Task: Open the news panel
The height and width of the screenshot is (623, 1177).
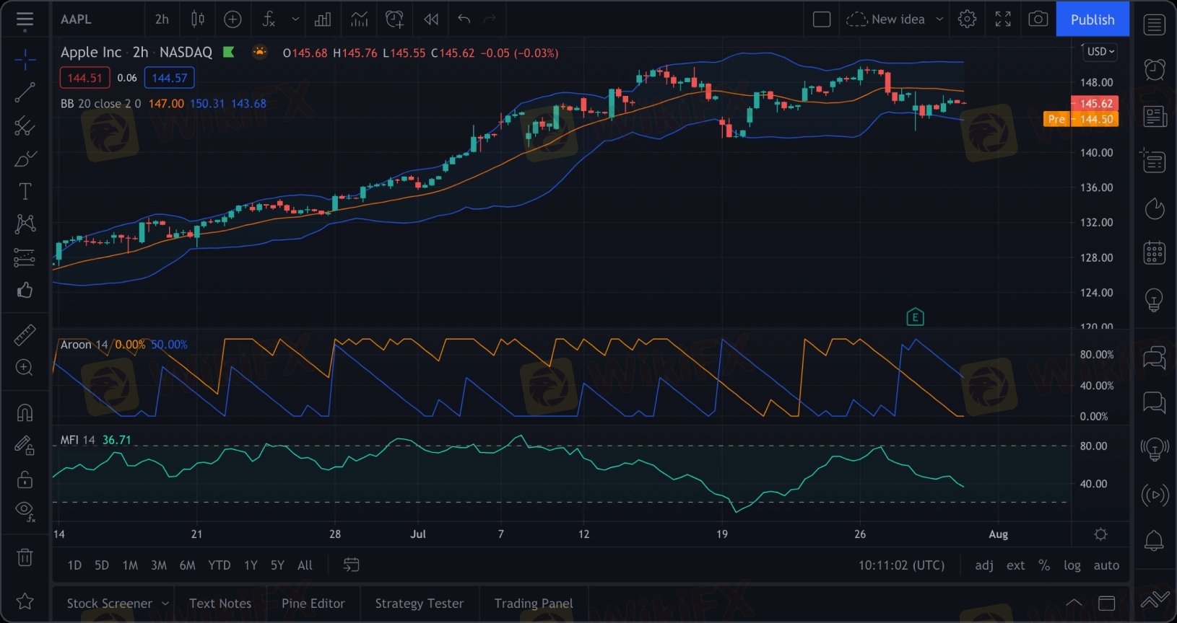Action: 1155,116
